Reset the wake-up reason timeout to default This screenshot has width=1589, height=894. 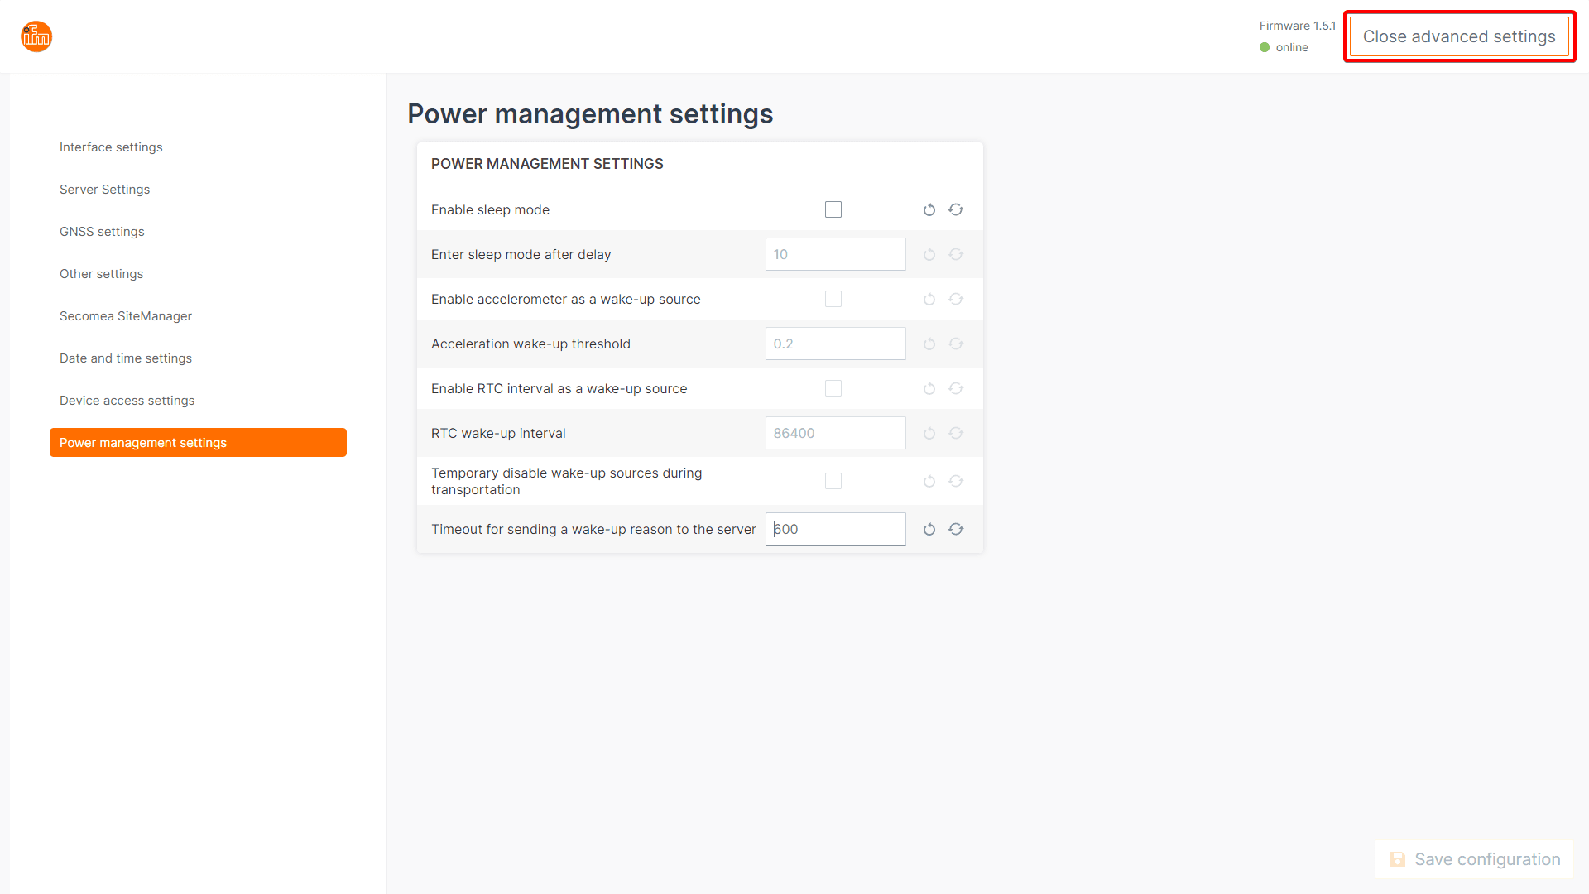point(929,530)
